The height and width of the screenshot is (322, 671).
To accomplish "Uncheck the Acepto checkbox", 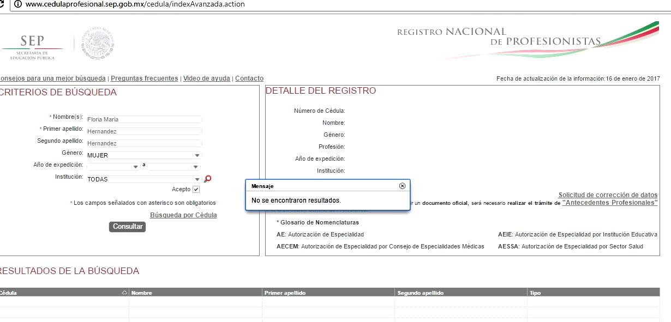I will coord(196,190).
